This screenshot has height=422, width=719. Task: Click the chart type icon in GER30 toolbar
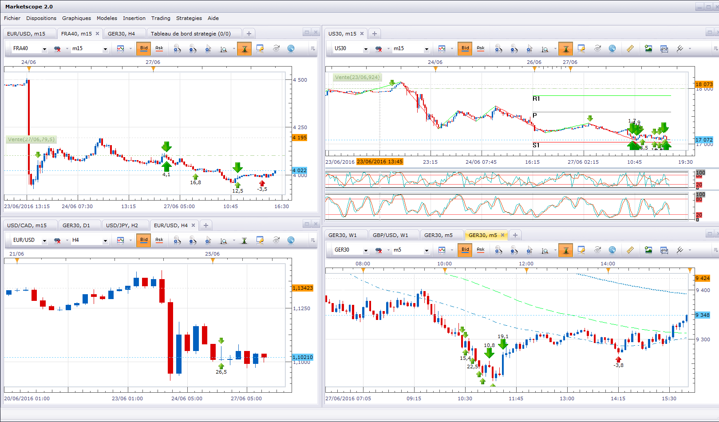click(442, 250)
